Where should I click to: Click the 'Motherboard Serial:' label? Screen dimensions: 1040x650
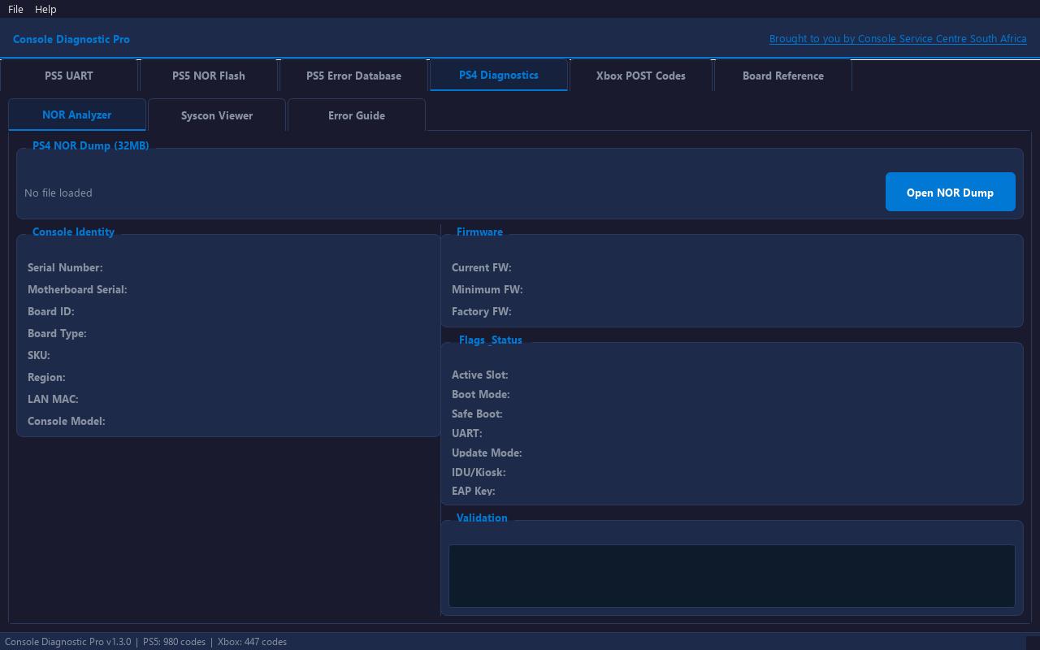pos(77,289)
